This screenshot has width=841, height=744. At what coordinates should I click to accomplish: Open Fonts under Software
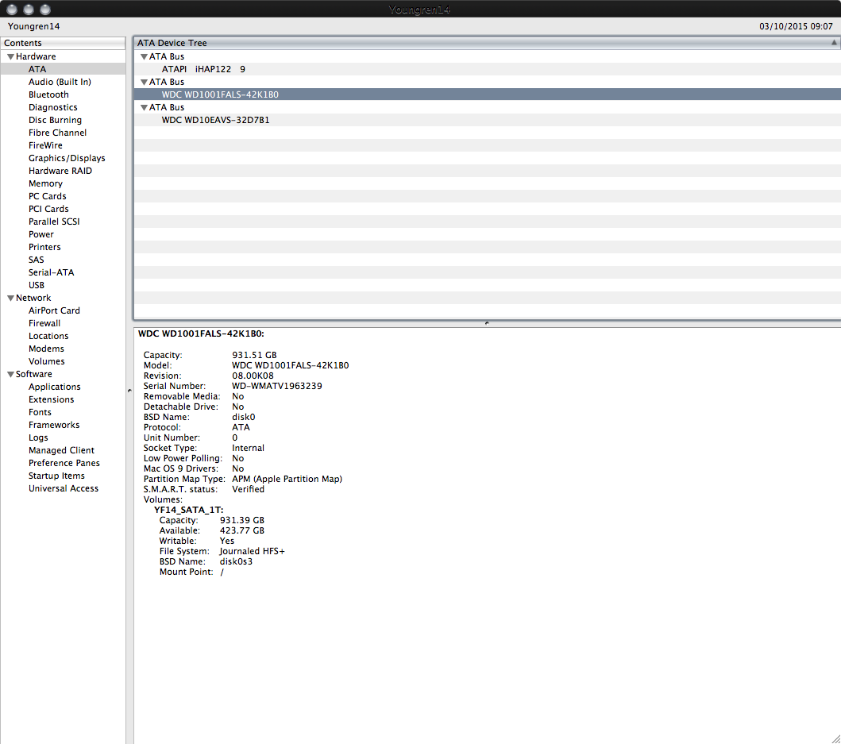[40, 413]
